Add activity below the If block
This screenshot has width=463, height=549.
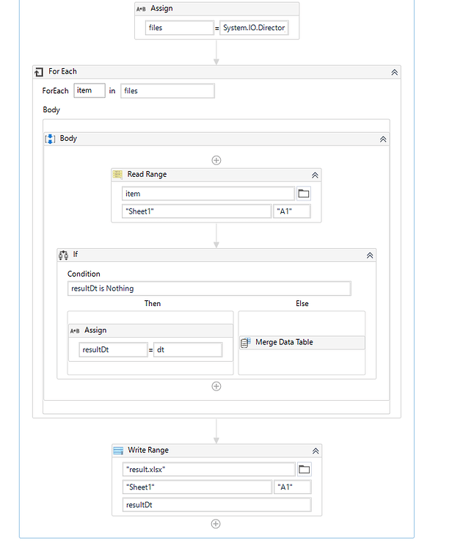pos(216,386)
